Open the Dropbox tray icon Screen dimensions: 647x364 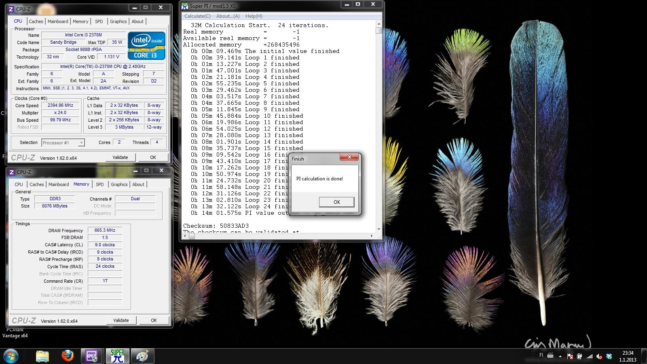[x=609, y=356]
